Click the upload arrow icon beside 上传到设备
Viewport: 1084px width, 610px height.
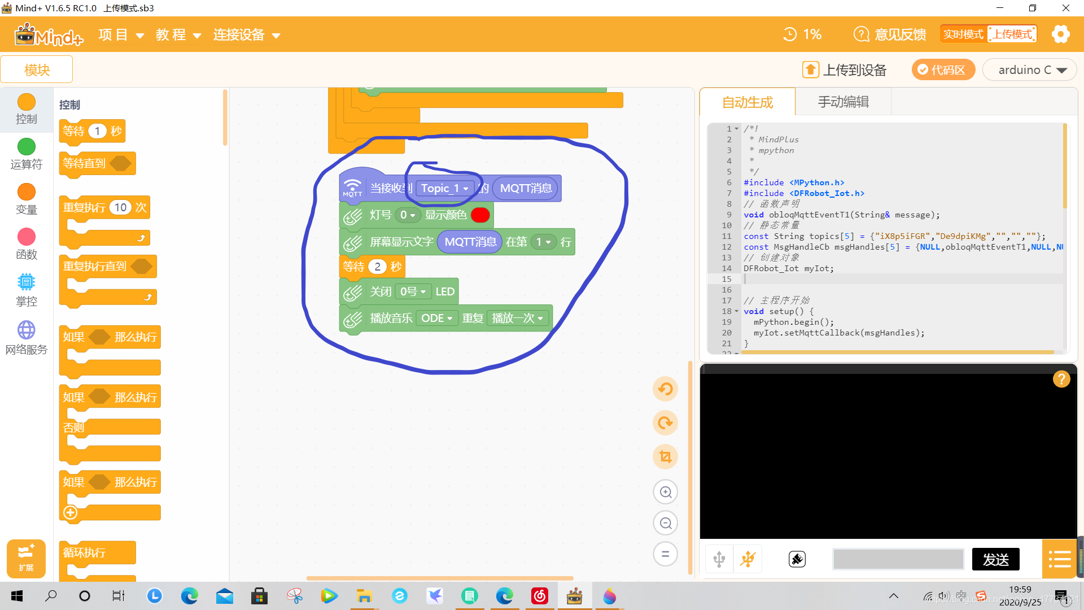(811, 69)
